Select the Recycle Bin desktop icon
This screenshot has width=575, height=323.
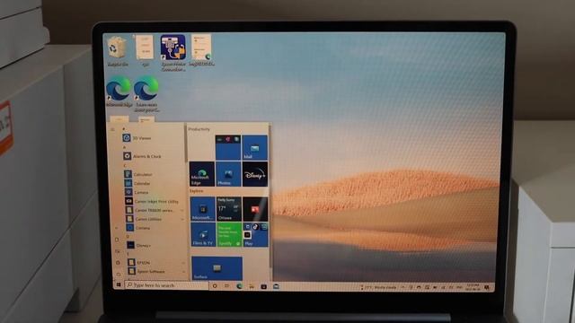tap(118, 51)
